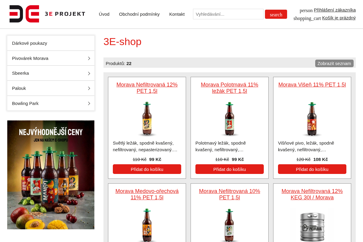Switch view with Zobrazit seznam button

334,63
